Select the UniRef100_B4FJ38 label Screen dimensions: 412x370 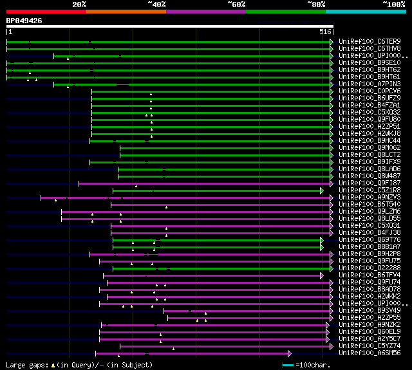pos(370,233)
